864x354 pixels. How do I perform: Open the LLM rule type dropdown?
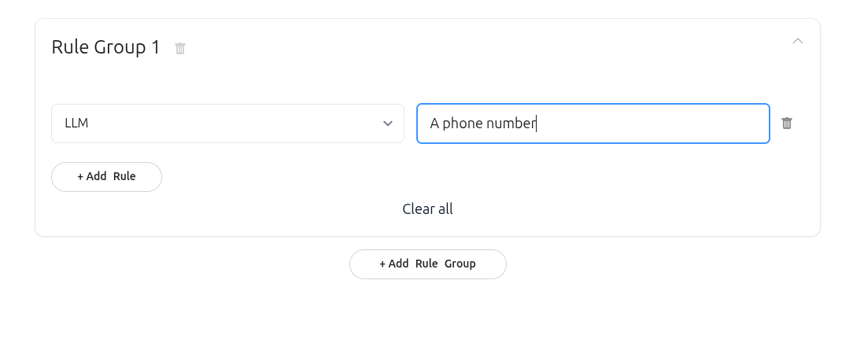[227, 124]
